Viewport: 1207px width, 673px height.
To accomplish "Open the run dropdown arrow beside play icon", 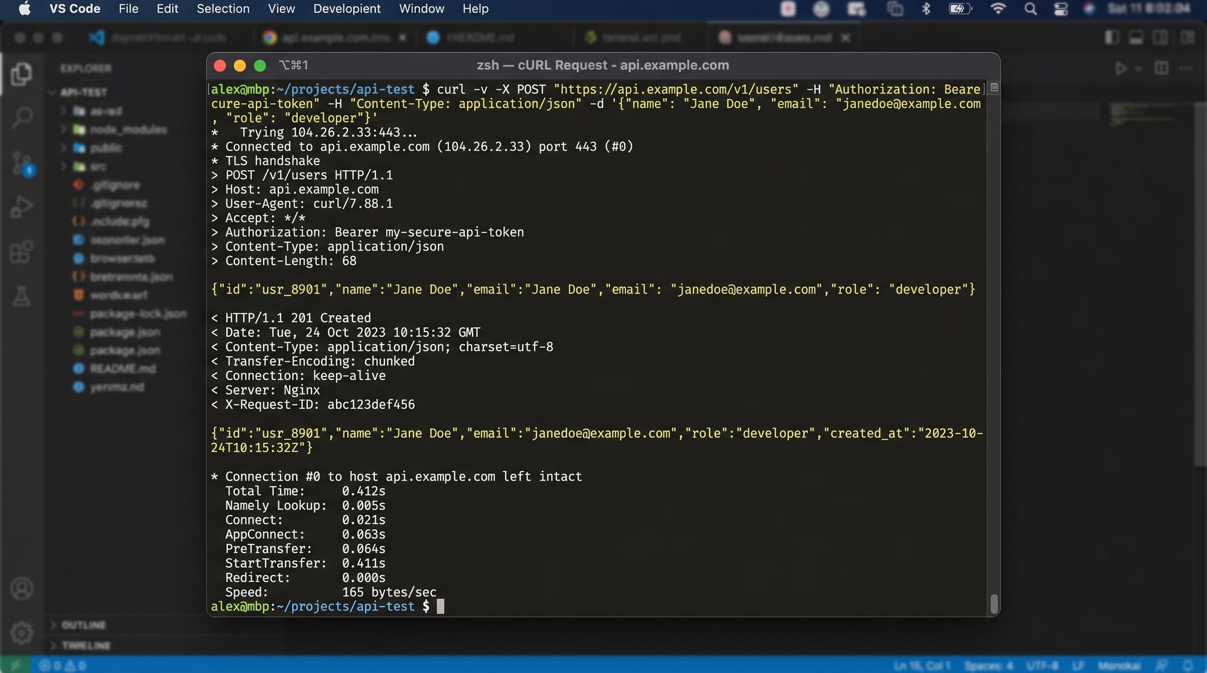I will tap(1138, 69).
